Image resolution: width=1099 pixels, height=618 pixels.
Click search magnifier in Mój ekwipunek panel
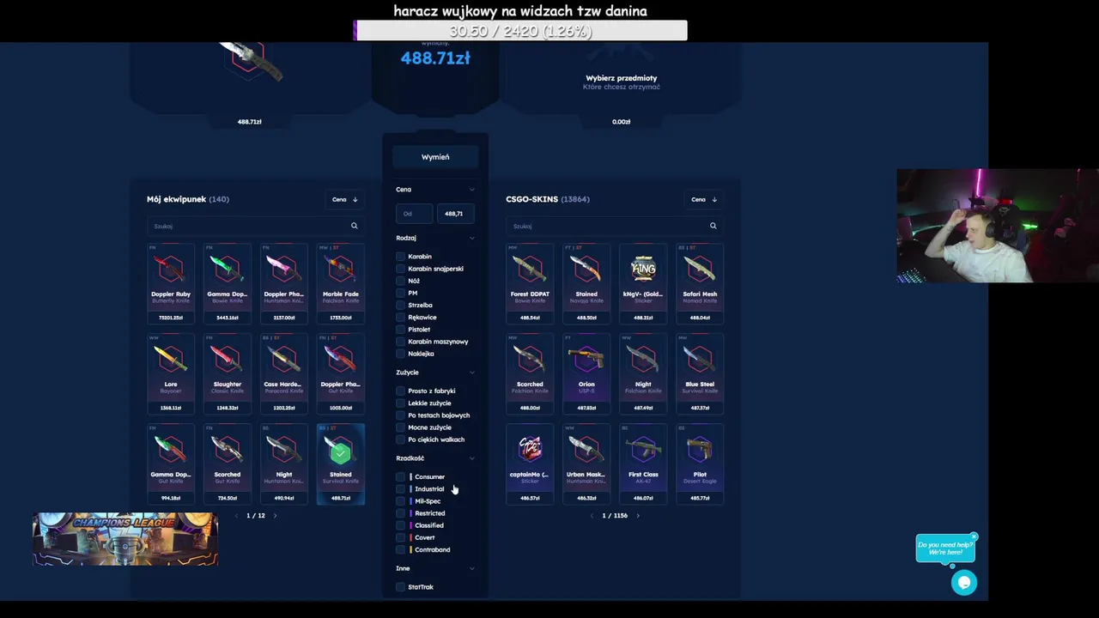point(354,226)
